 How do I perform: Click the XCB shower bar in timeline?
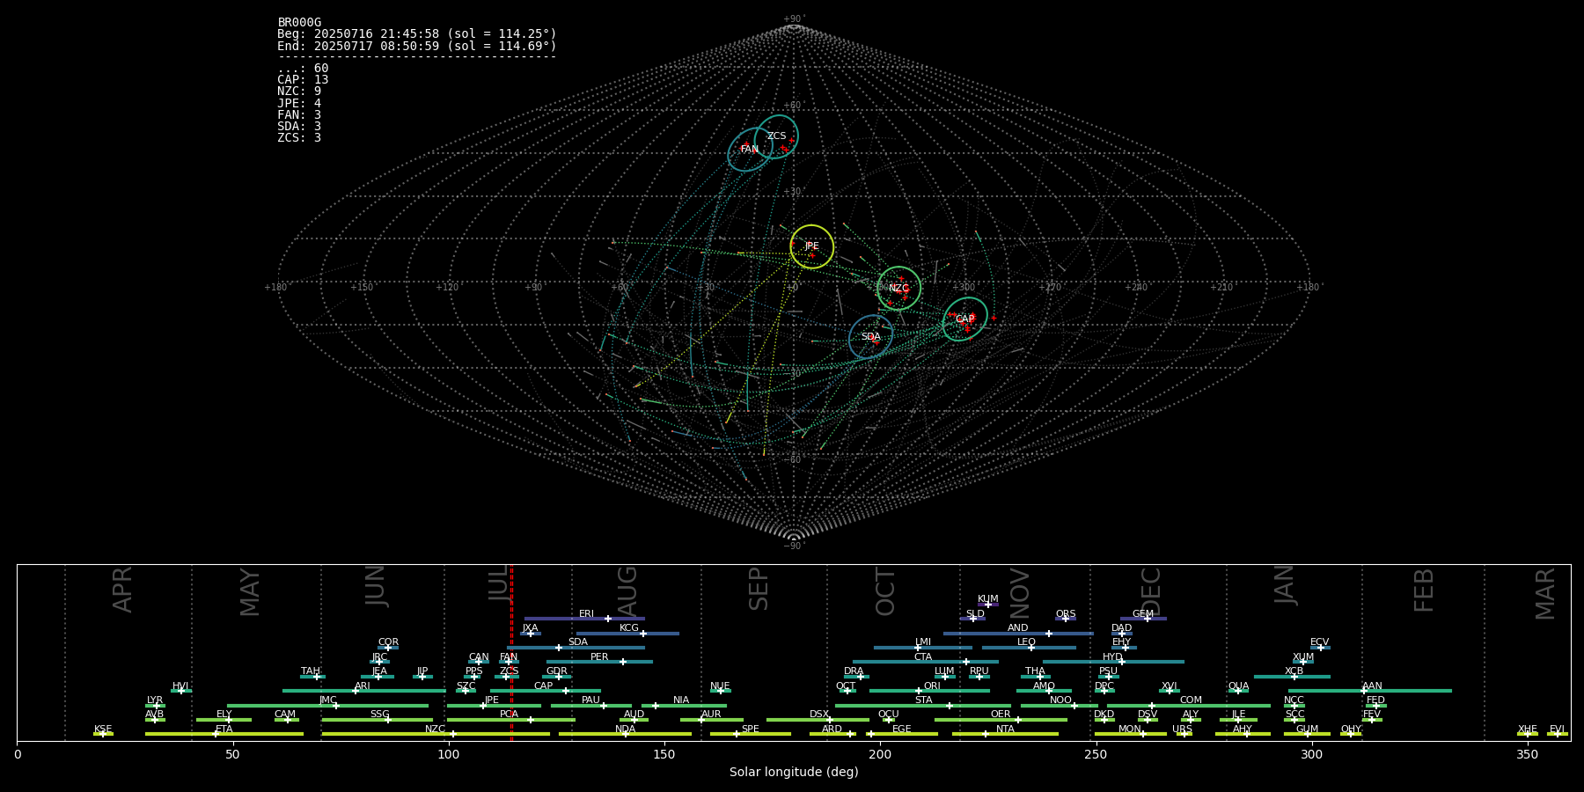1292,677
